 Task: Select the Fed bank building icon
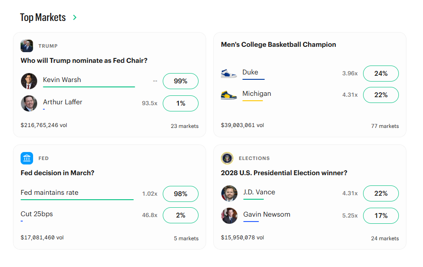tap(26, 158)
